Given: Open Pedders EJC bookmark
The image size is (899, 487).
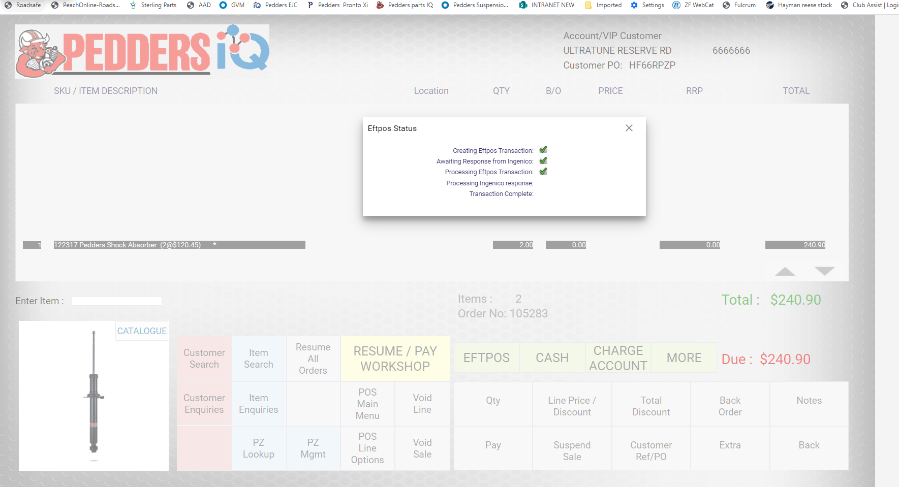Looking at the screenshot, I should (x=275, y=5).
